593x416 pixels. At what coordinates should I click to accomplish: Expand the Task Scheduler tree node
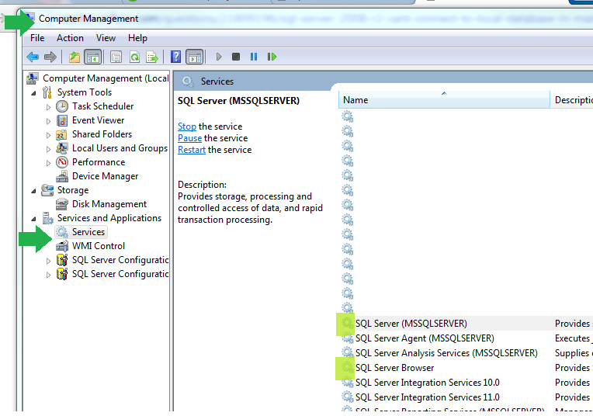pyautogui.click(x=48, y=106)
